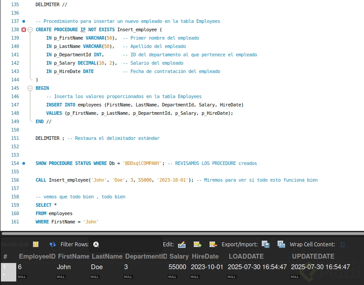
Task: Insert a new row in result grid
Action: coord(197,245)
